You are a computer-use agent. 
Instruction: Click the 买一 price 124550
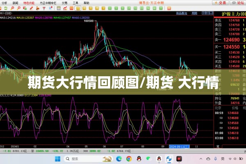231,47
